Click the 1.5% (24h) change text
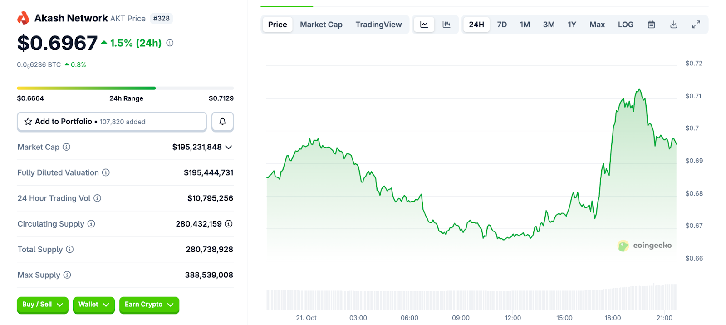The height and width of the screenshot is (325, 726). (136, 43)
